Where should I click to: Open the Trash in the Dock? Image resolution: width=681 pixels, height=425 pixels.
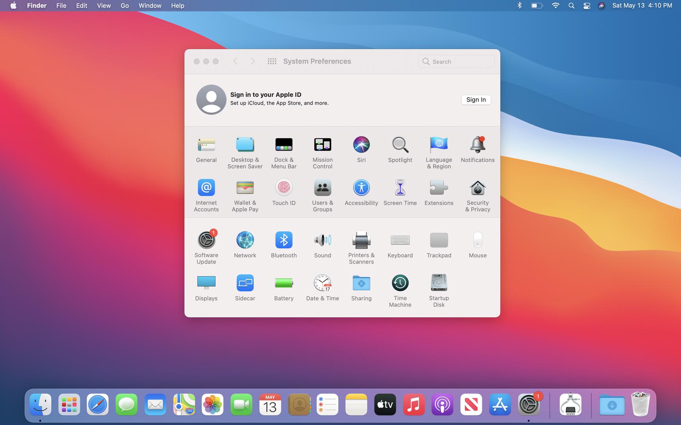point(640,404)
